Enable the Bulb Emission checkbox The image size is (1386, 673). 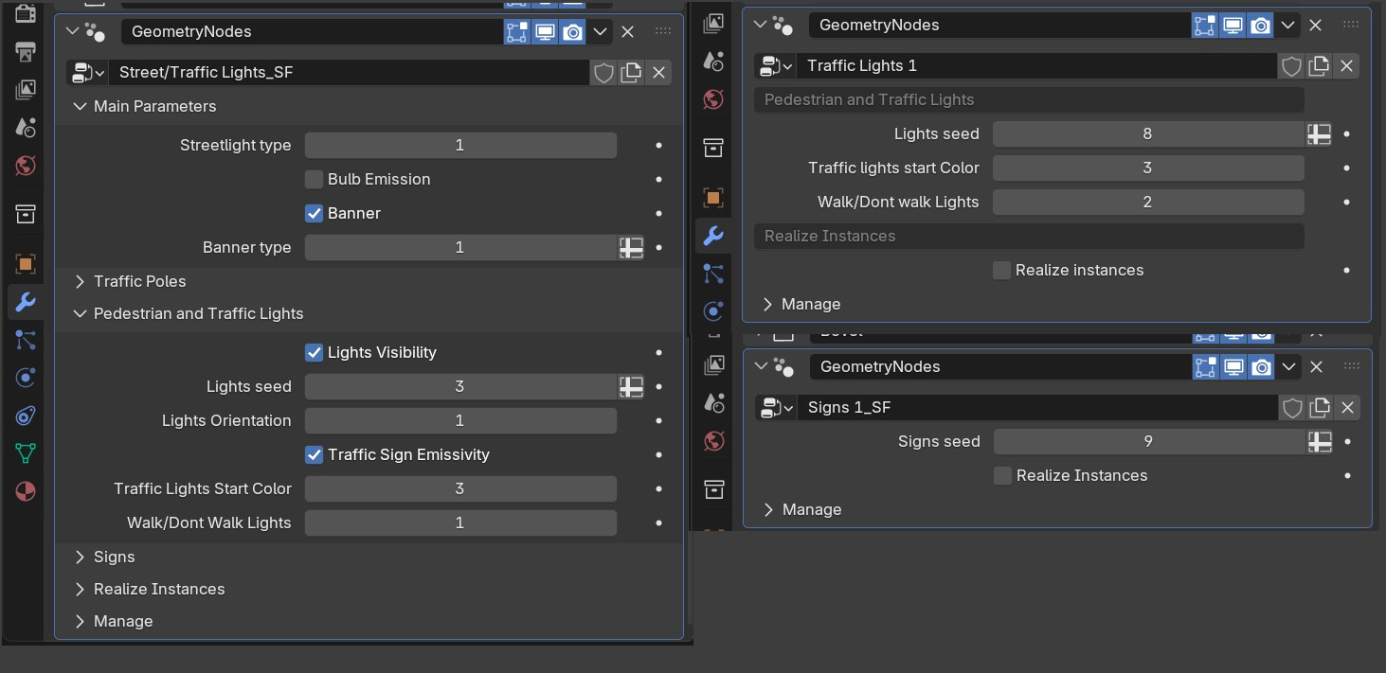tap(314, 179)
